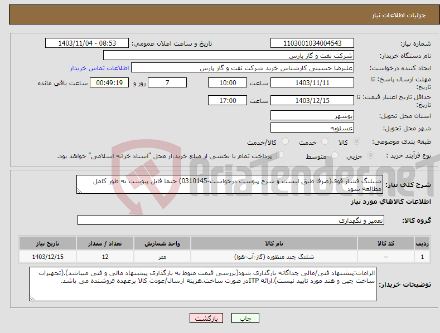Click row number 1 cell
440x333 pixels.
tap(422, 257)
